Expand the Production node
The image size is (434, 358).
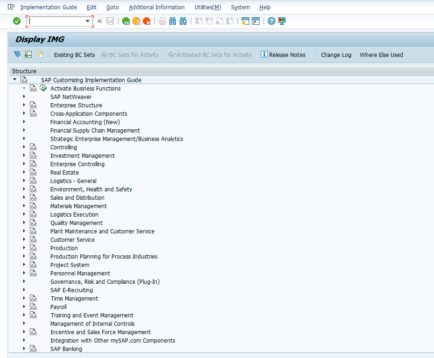(24, 248)
